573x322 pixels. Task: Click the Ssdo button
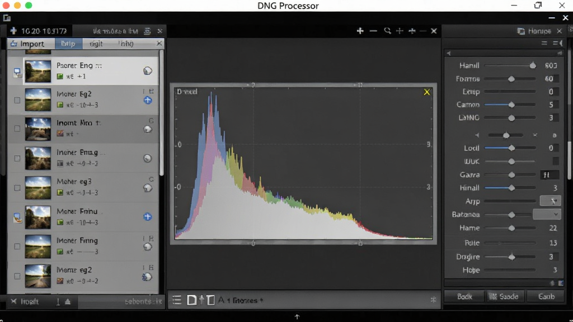coord(505,296)
